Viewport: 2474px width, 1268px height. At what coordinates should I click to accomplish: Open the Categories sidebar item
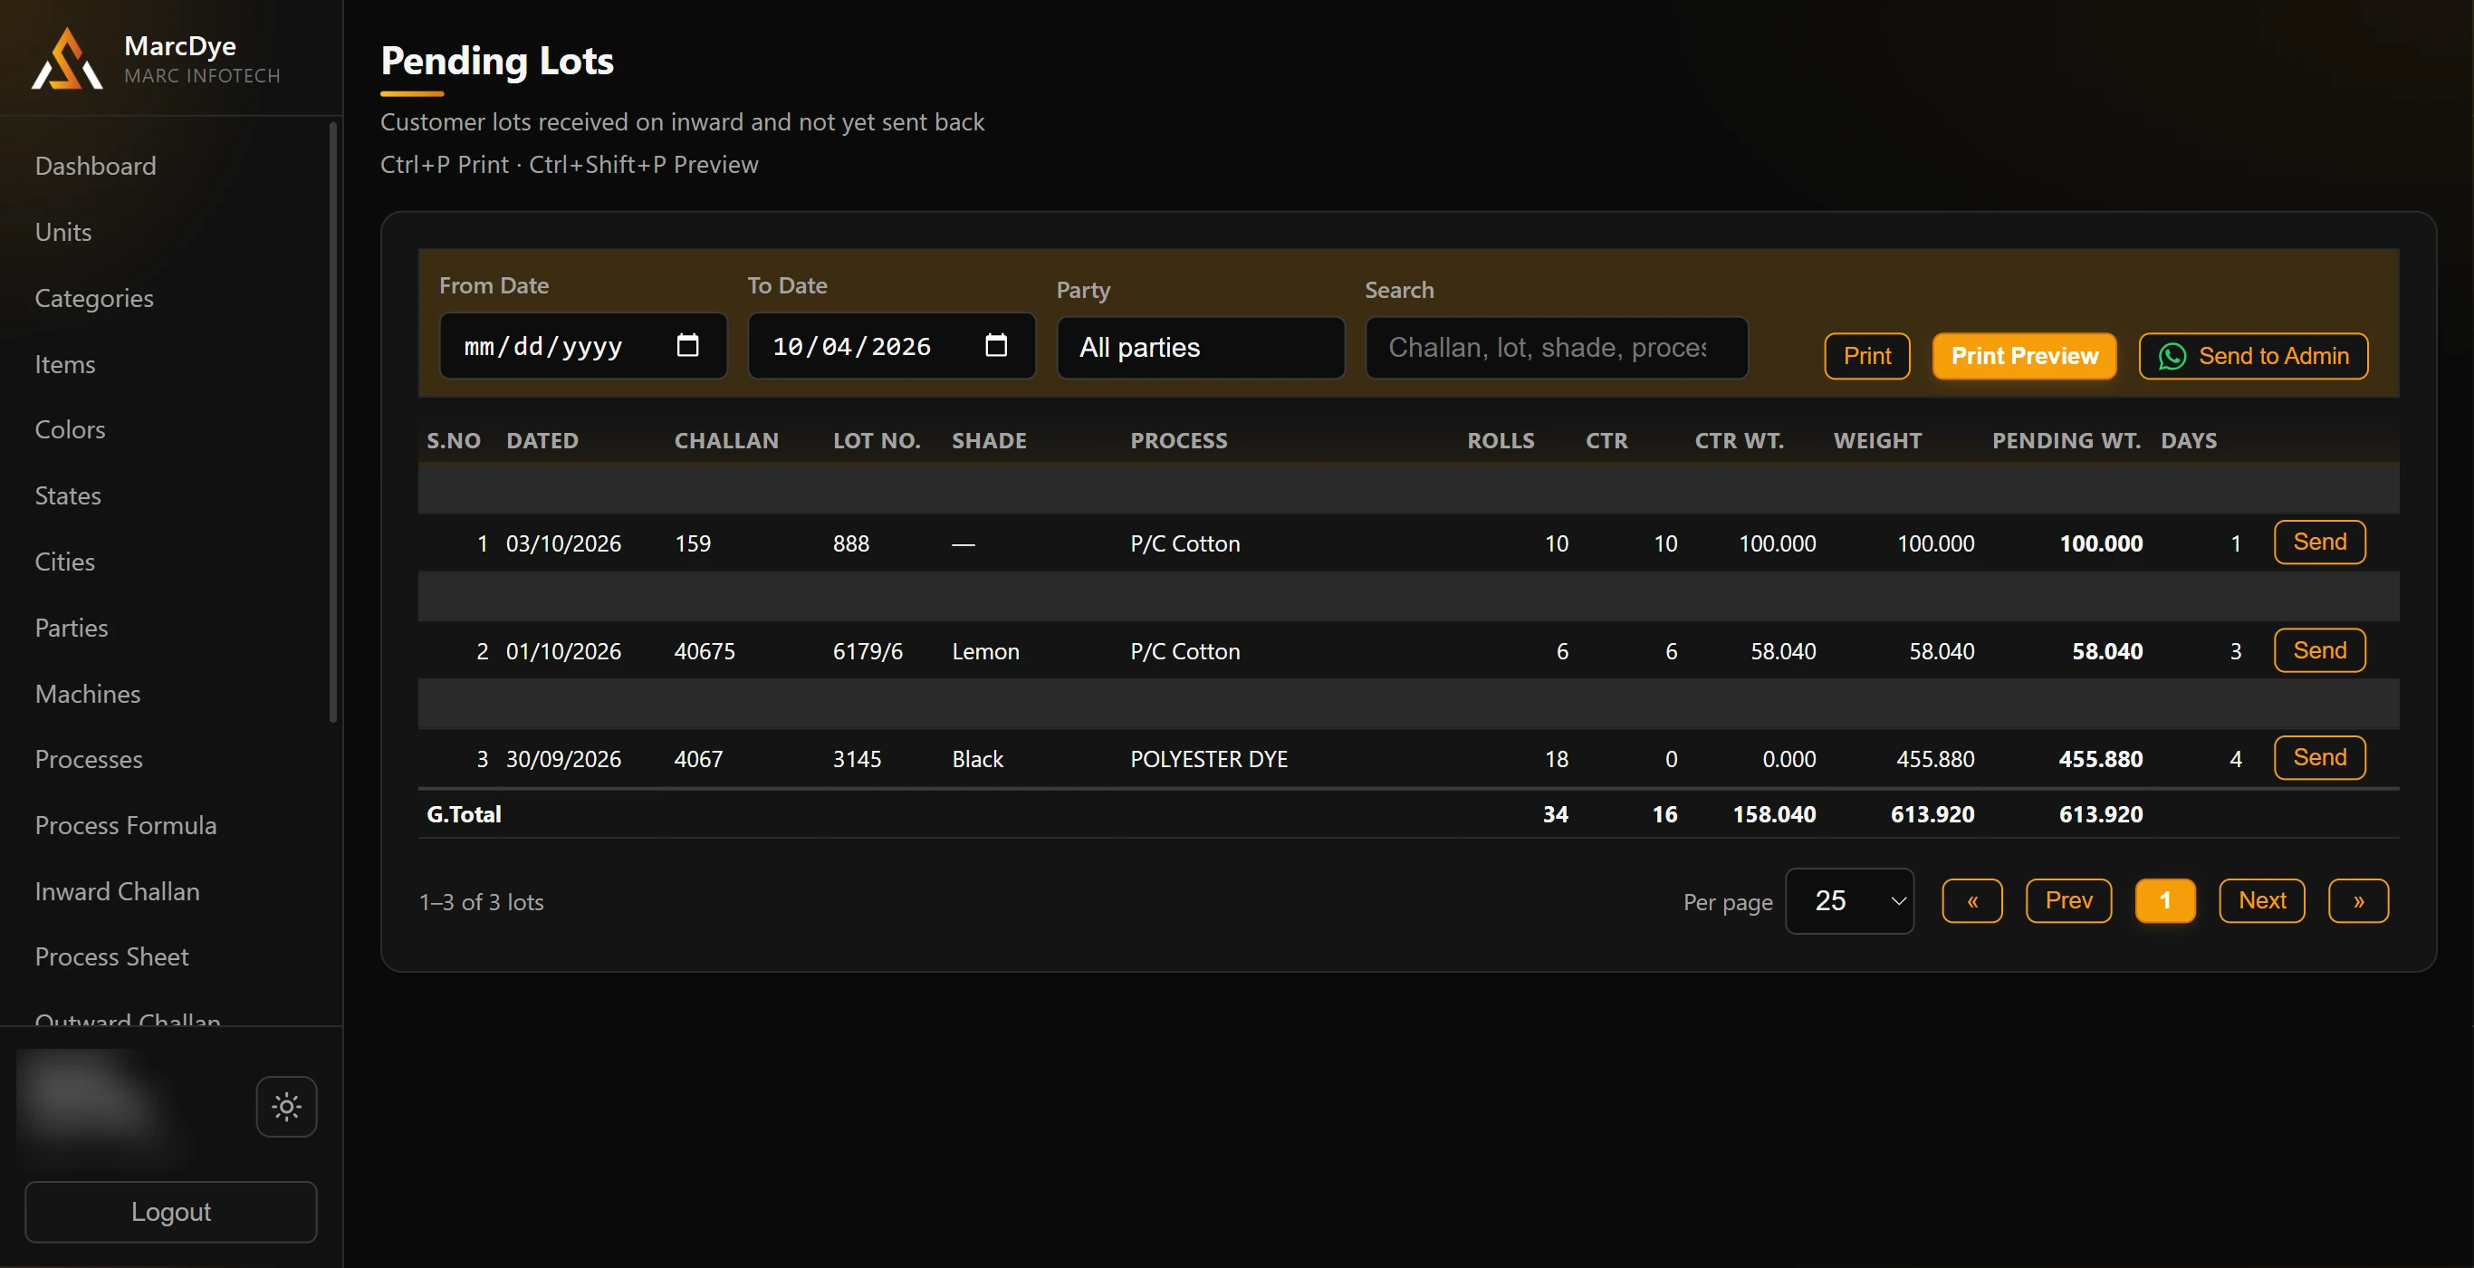tap(94, 299)
